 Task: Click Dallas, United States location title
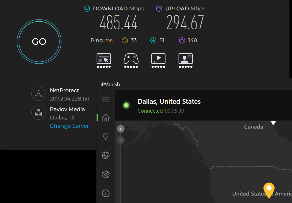click(169, 101)
